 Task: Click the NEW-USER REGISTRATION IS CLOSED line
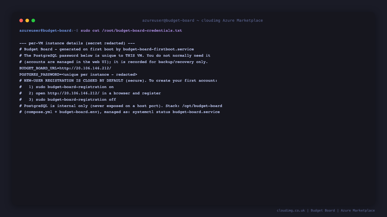pos(119,80)
